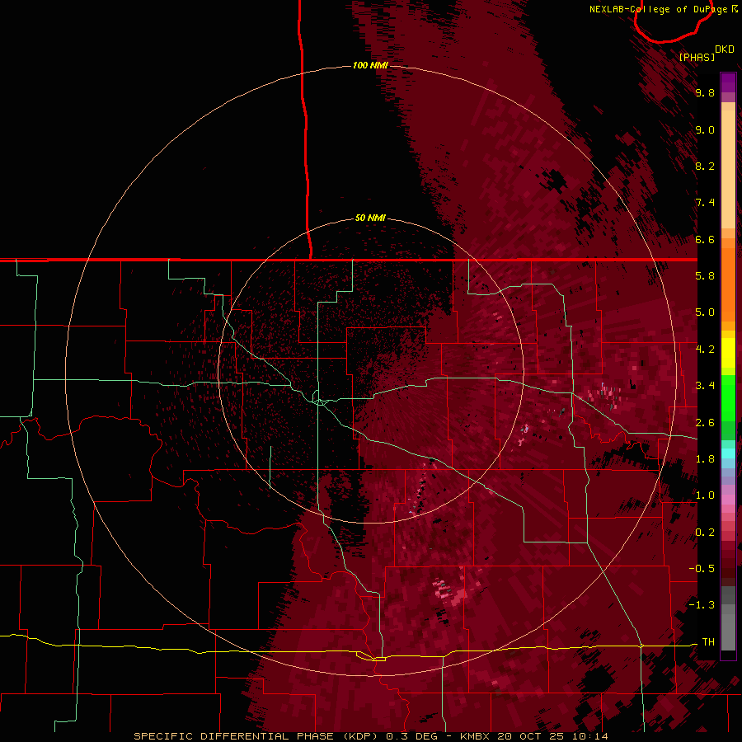Viewport: 742px width, 742px height.
Task: Click the 20 OCT 25 date text
Action: tap(533, 736)
